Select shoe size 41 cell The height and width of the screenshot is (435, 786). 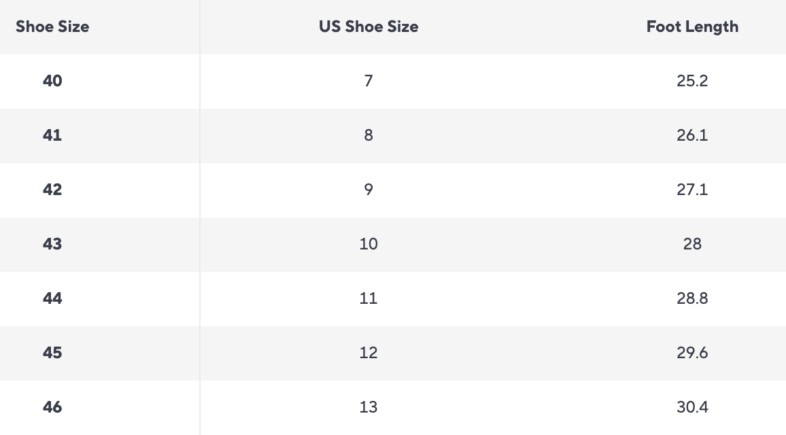pos(52,135)
